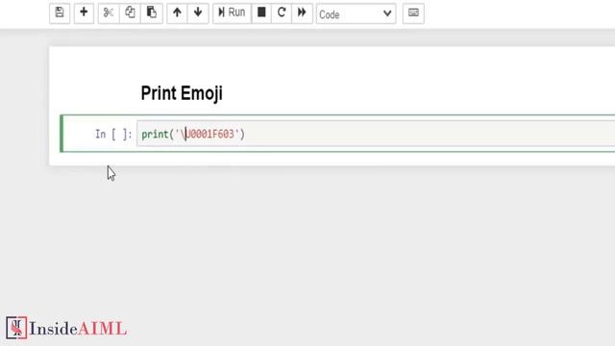Move selected cell down arrow
This screenshot has width=615, height=346.
(198, 12)
